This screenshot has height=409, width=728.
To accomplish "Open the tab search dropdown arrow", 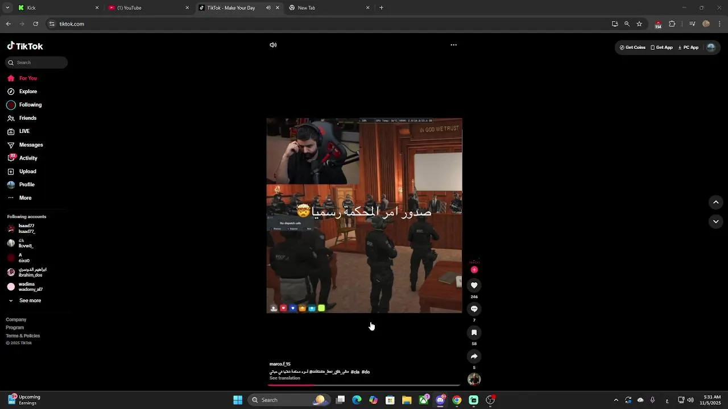I will 7,8.
